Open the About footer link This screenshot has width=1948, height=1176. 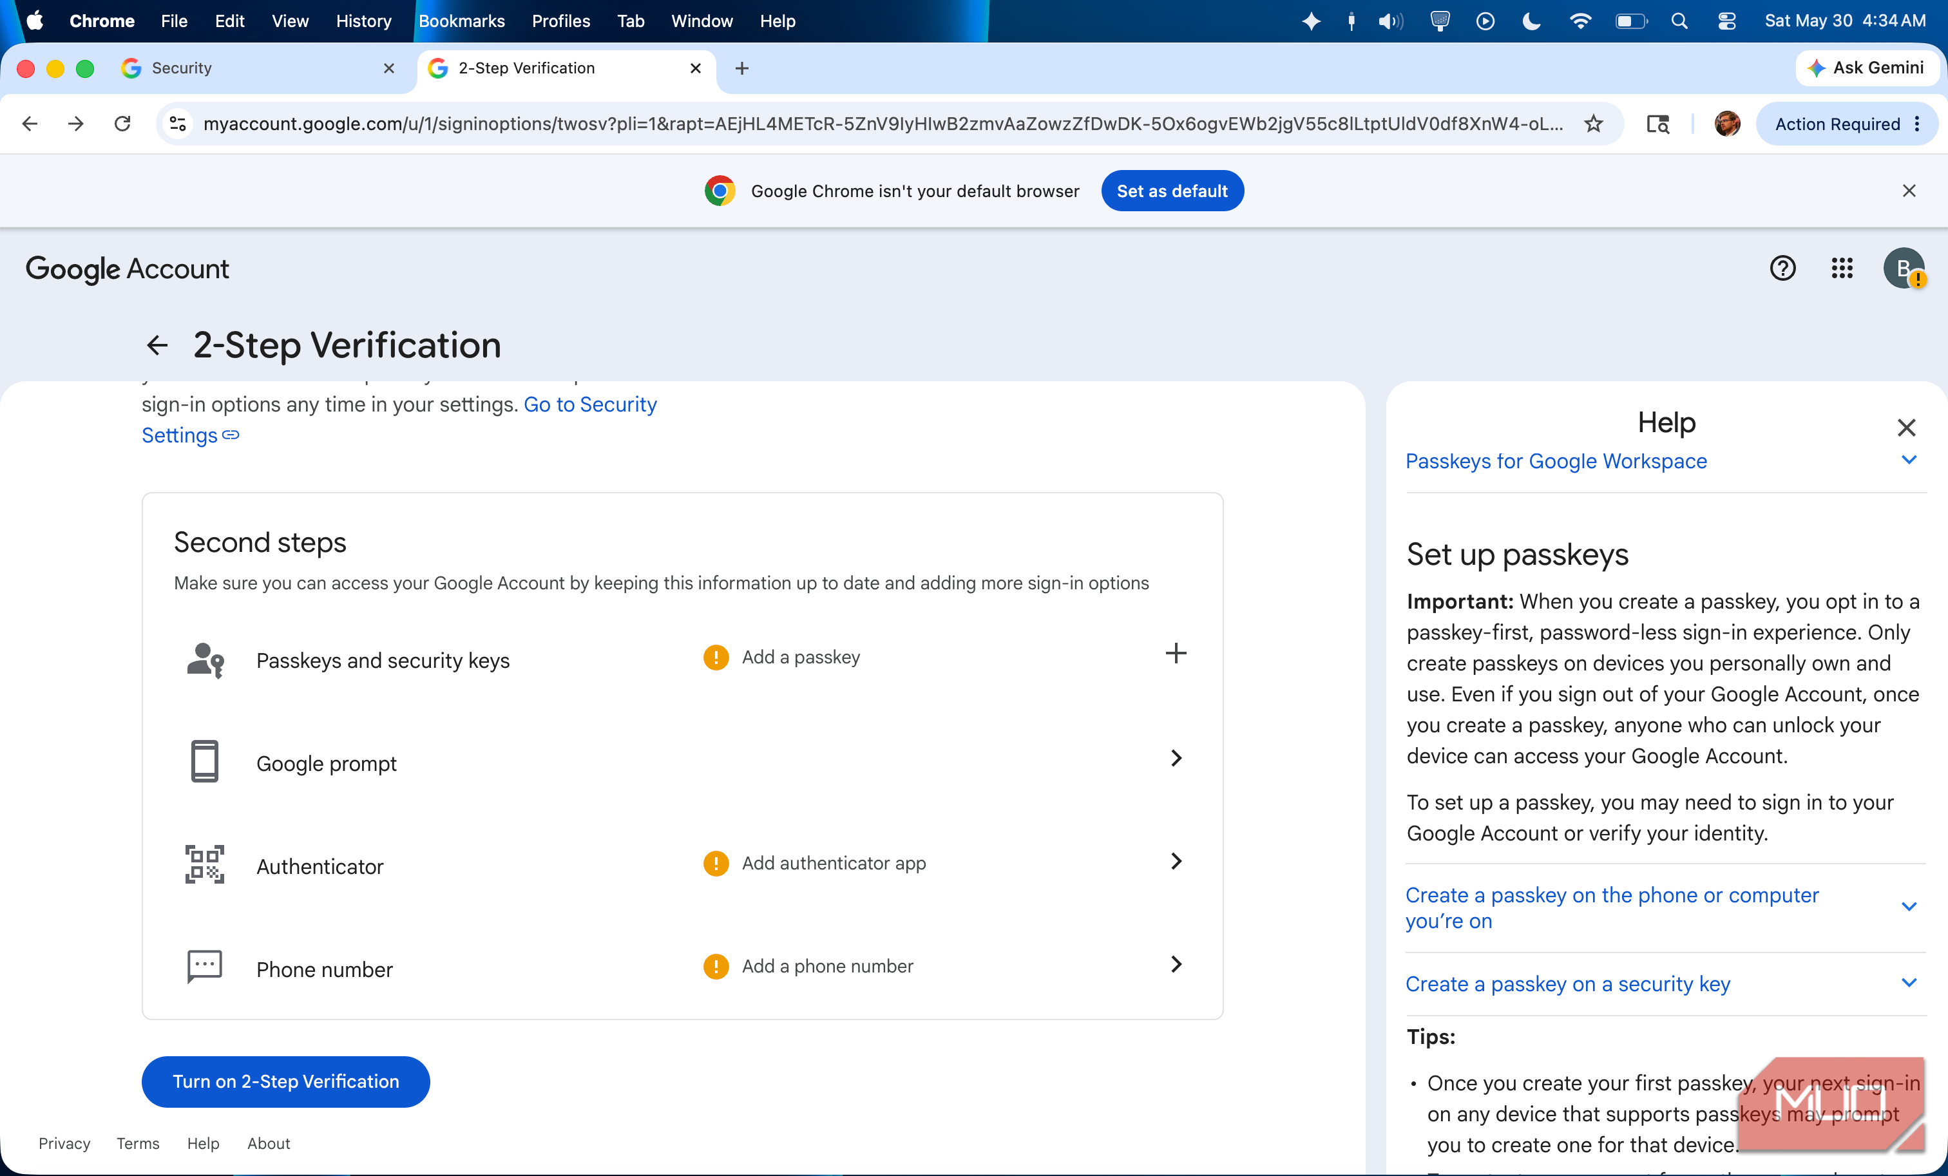268,1143
